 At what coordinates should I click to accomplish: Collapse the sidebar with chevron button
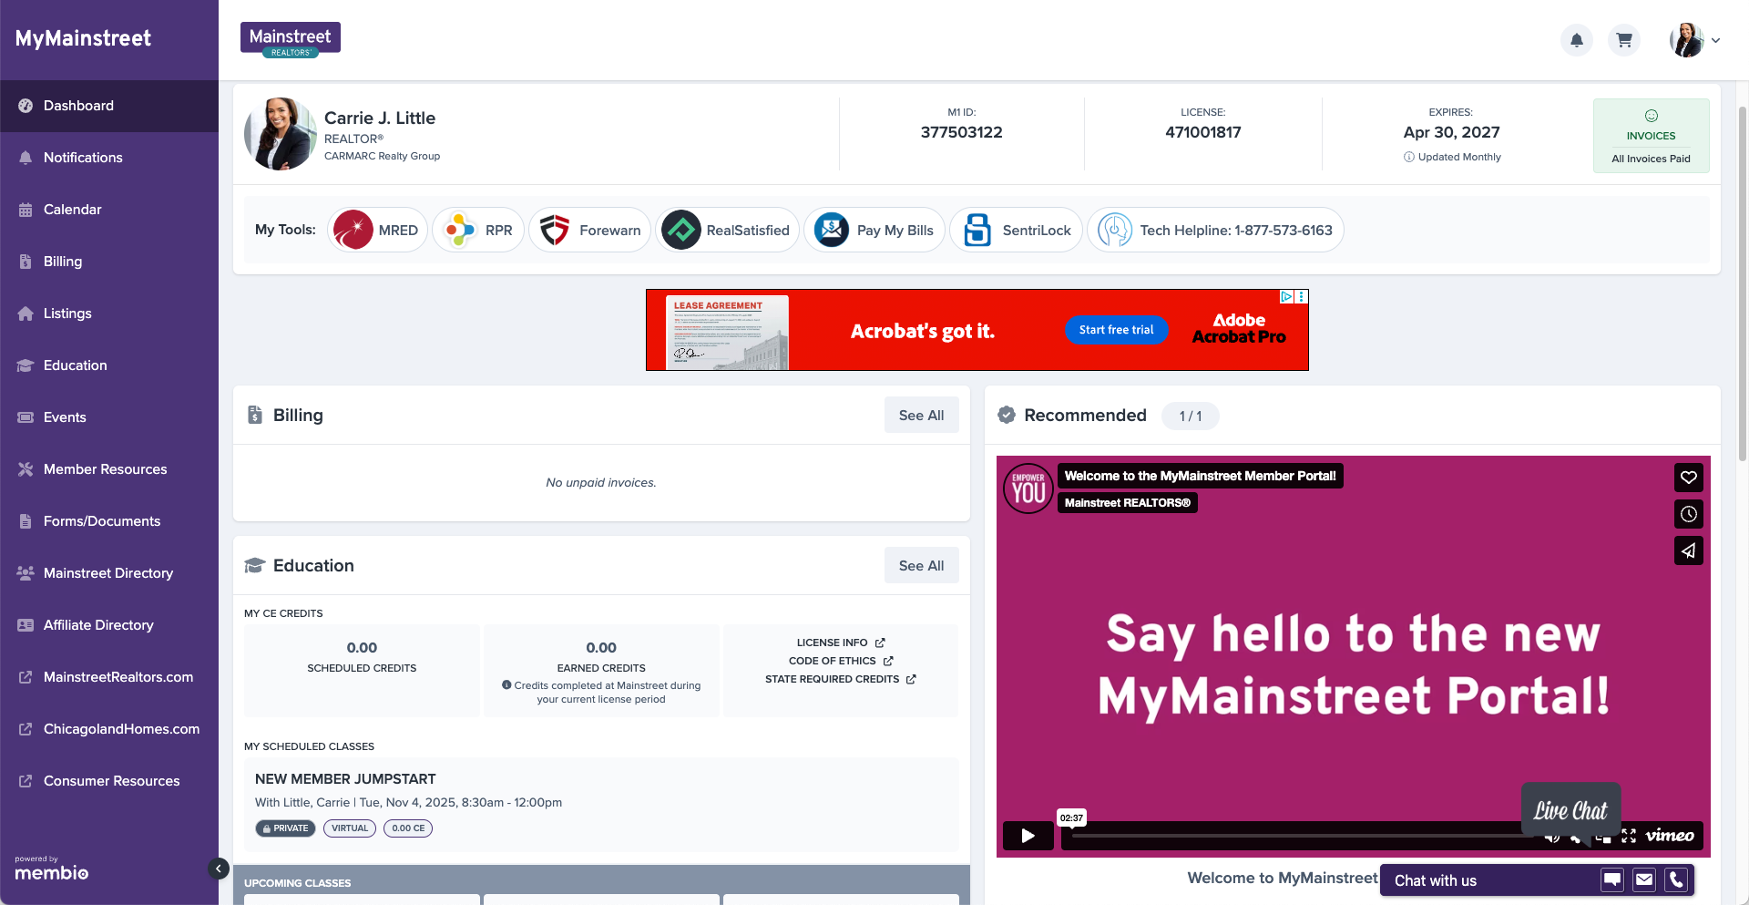219,869
